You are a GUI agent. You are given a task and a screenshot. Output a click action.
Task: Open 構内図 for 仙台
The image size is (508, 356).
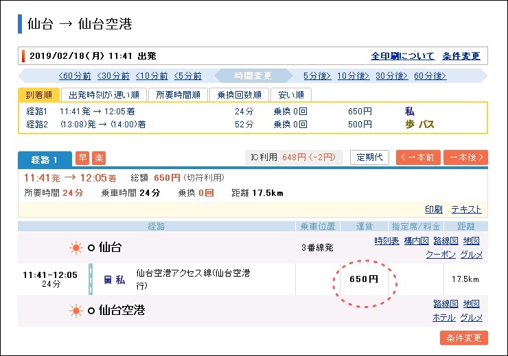pos(416,241)
